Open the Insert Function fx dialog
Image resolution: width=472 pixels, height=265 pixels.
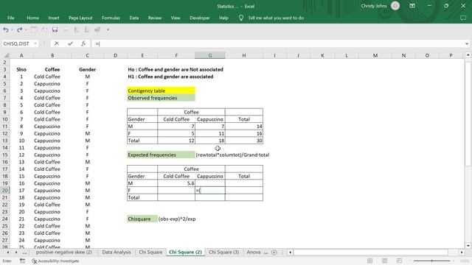(83, 43)
